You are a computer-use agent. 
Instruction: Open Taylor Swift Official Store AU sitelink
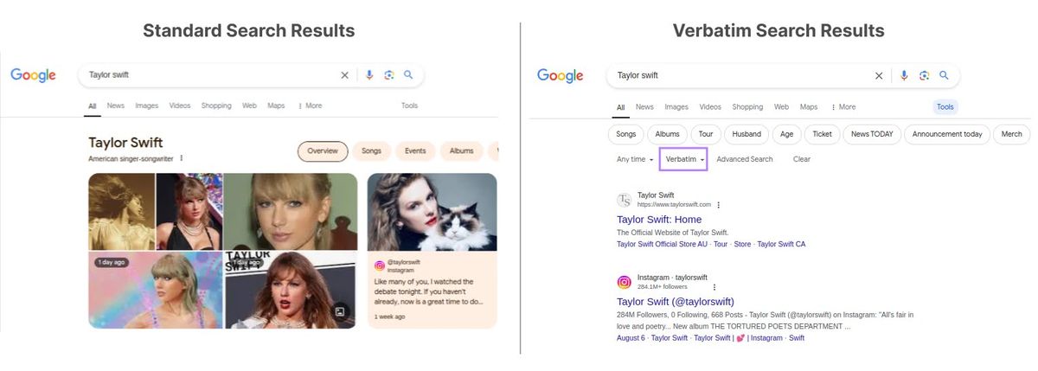click(x=662, y=244)
